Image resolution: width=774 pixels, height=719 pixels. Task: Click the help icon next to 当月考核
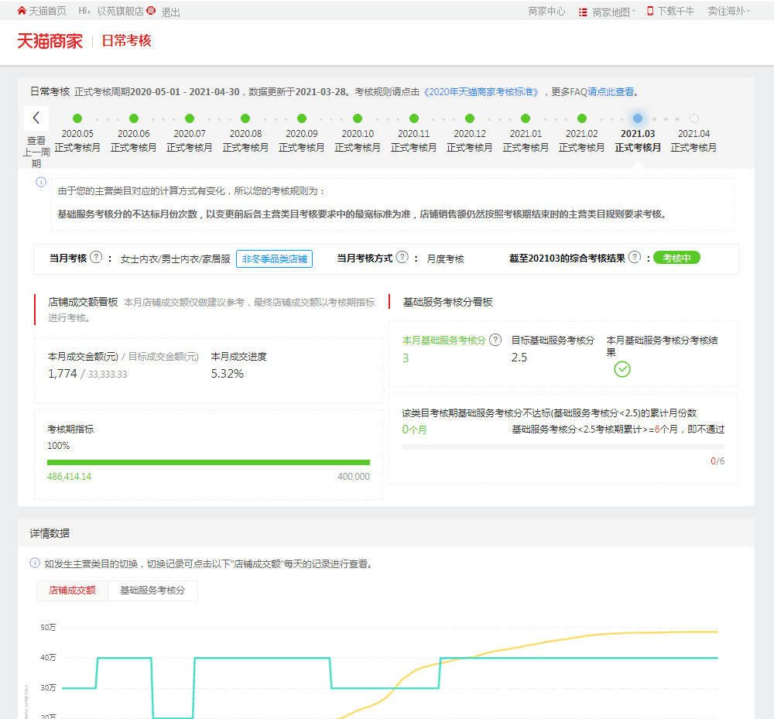pyautogui.click(x=97, y=257)
